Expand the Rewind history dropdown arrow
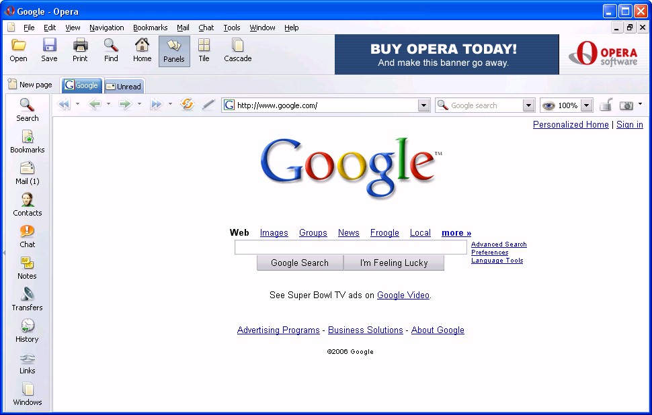This screenshot has width=652, height=415. pyautogui.click(x=77, y=104)
